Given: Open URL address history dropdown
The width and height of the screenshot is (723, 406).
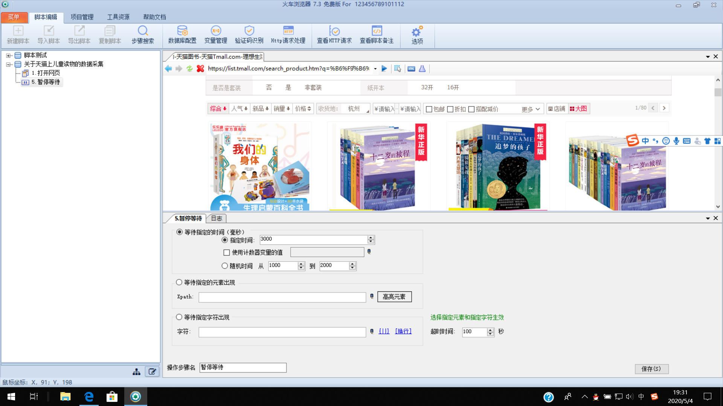Looking at the screenshot, I should pos(375,69).
